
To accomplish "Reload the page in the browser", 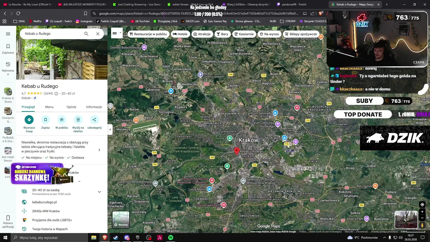I will click(x=18, y=13).
